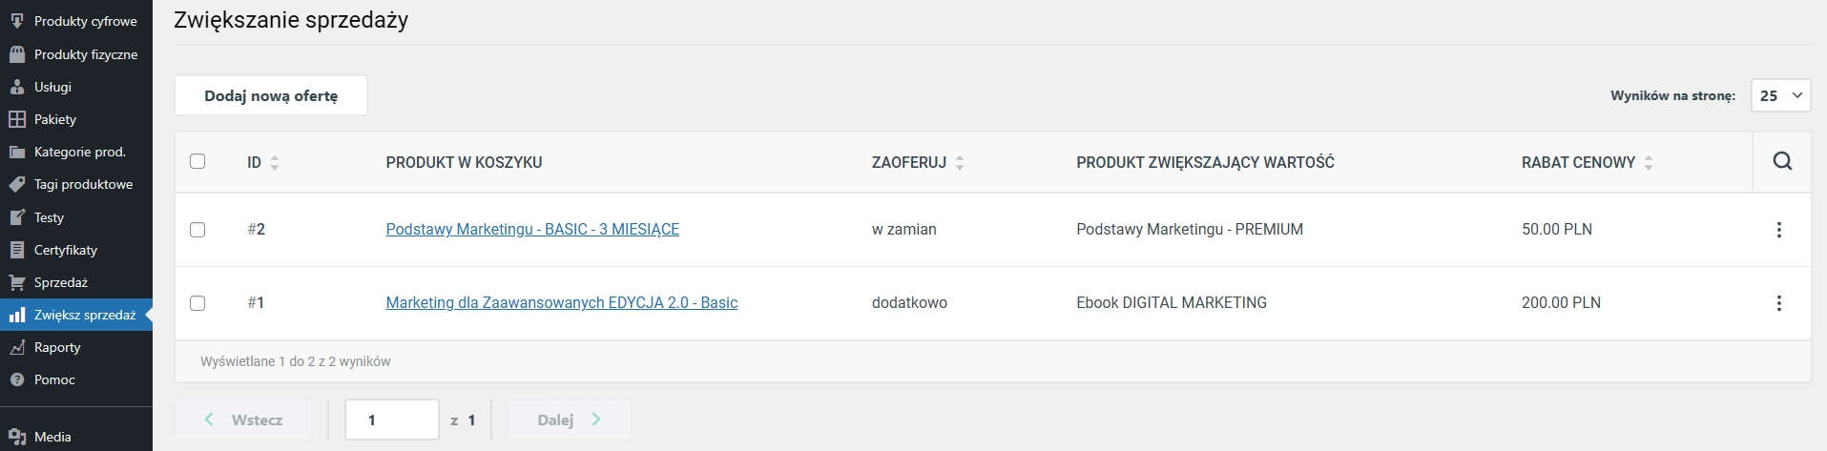Open Produkty cyfrowe in the sidebar
1827x451 pixels.
tap(76, 21)
